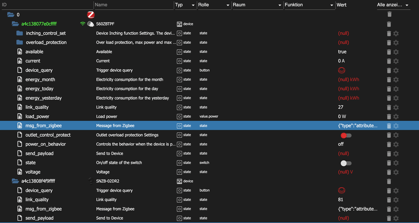
Task: Click the msg_from_zigbee JSON value
Action: click(x=358, y=126)
